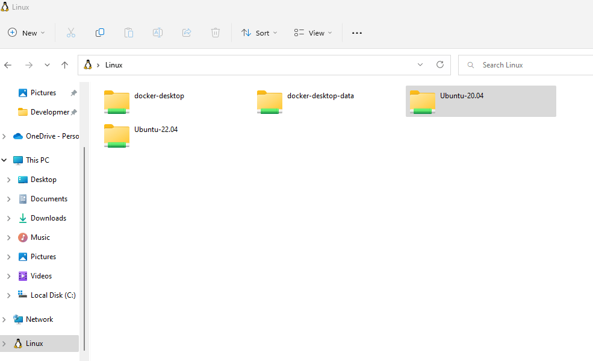Go up to the parent folder
Viewport: 593px width, 361px height.
[x=64, y=64]
